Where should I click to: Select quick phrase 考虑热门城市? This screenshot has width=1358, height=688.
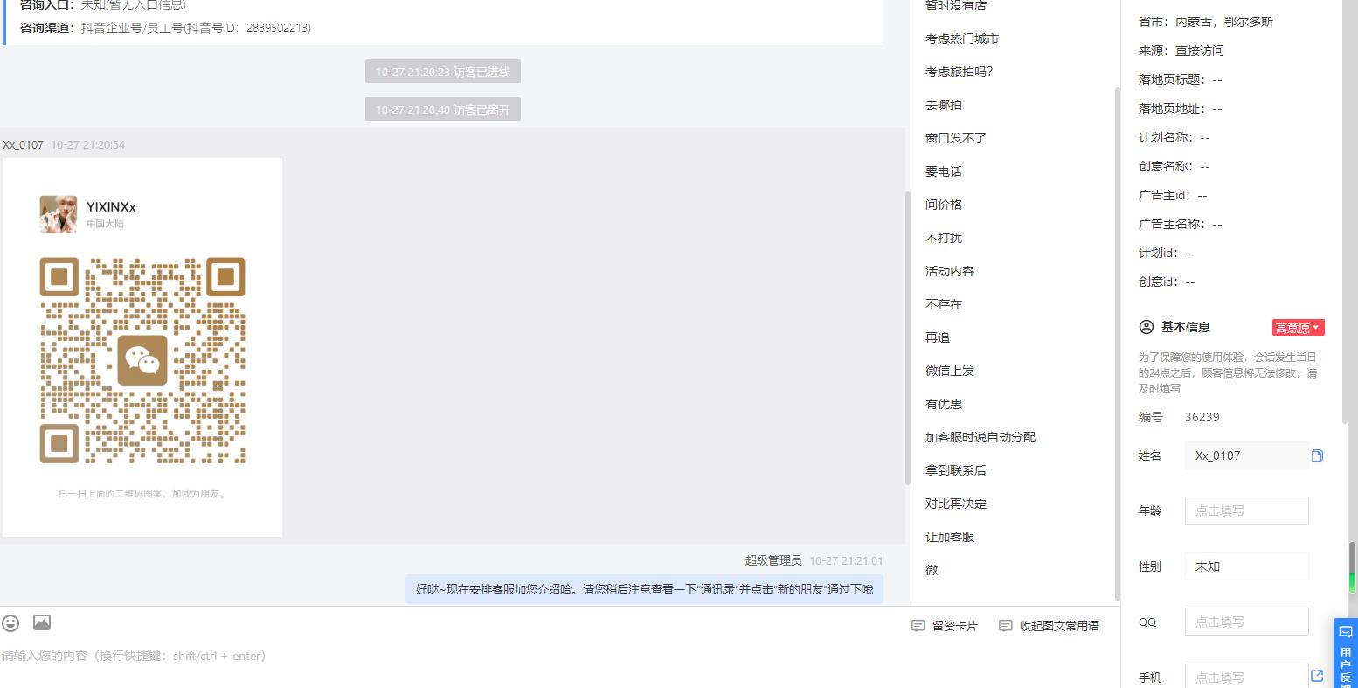click(x=962, y=38)
